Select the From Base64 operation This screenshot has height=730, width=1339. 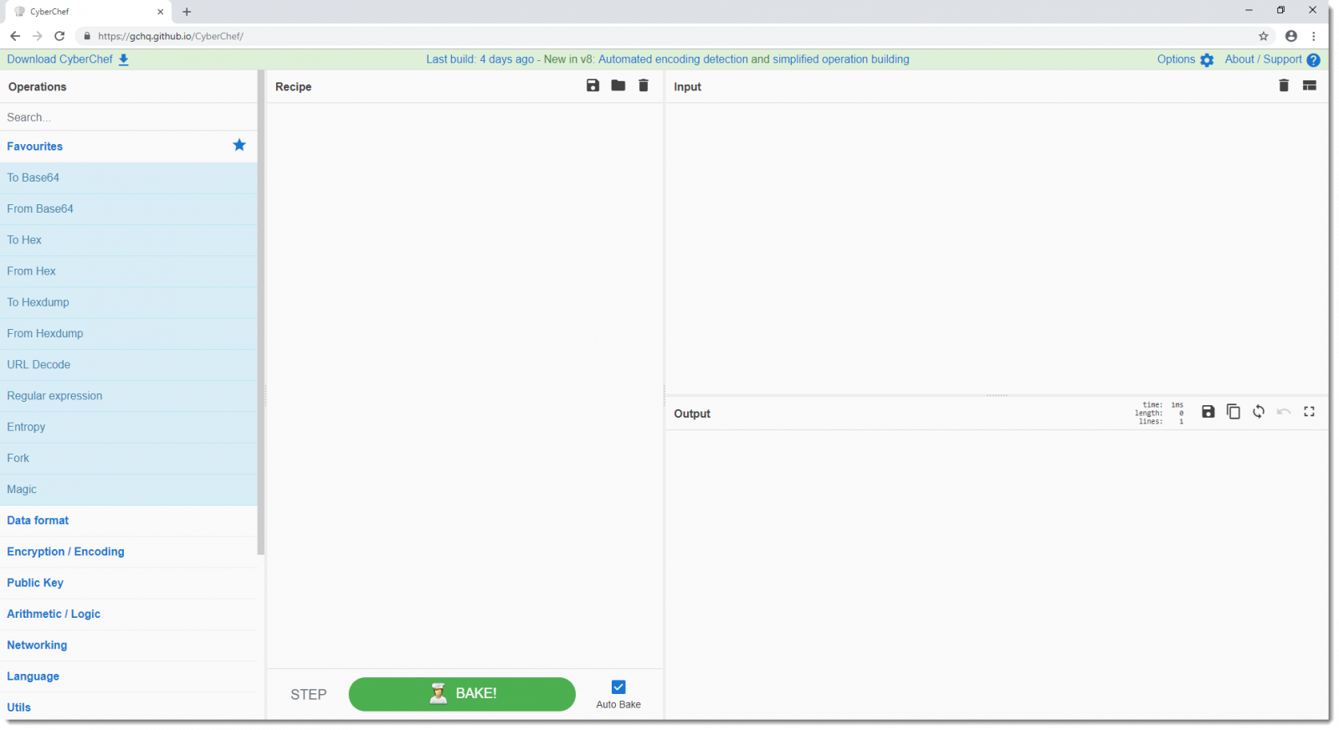[x=129, y=208]
